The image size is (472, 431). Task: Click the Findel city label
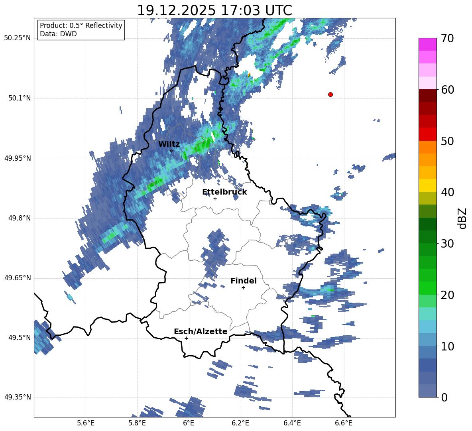[244, 281]
